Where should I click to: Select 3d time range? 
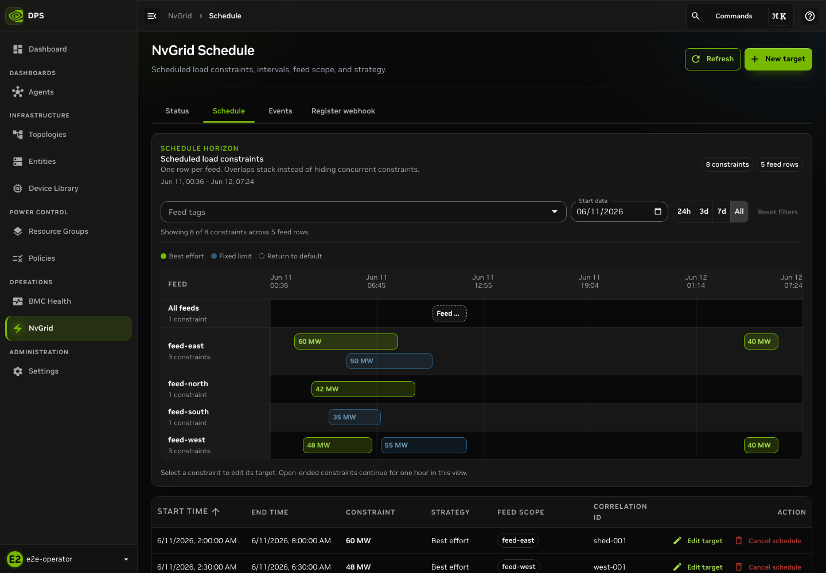click(704, 211)
